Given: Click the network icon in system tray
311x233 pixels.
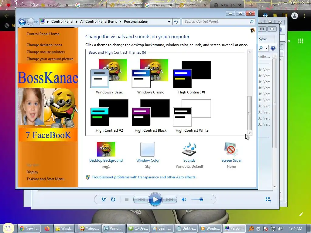Looking at the screenshot, I should 273,229.
